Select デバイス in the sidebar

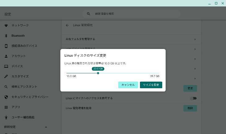[17, 66]
